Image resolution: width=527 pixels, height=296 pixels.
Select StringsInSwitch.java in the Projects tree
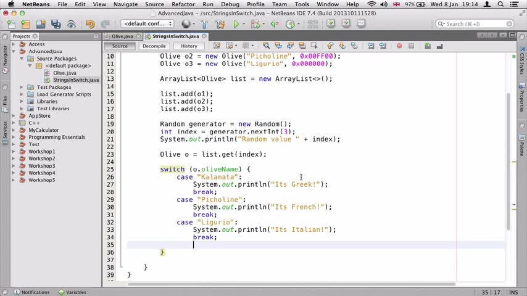76,80
